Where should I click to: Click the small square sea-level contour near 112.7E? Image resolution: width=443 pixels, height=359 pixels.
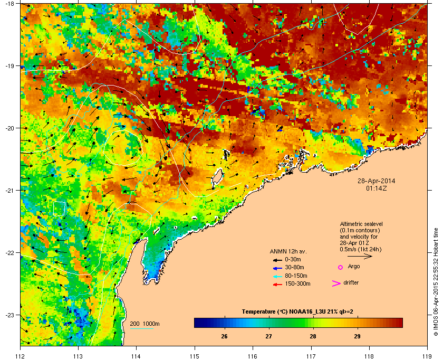59,209
